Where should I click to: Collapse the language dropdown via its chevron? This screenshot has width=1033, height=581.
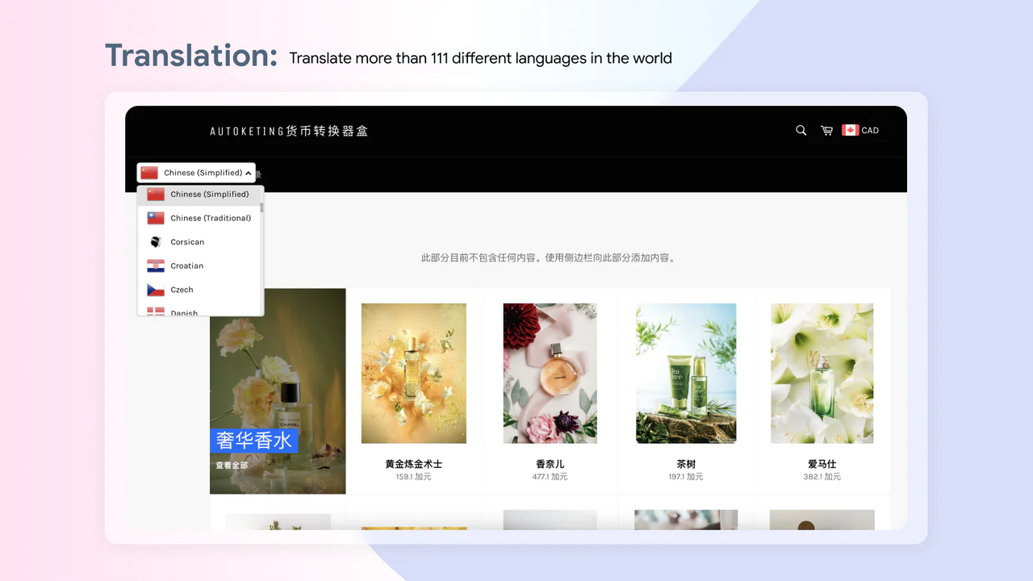pyautogui.click(x=249, y=172)
